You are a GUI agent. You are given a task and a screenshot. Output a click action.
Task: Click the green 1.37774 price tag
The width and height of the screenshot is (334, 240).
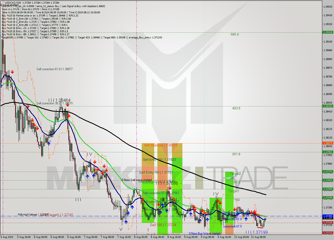327,172
